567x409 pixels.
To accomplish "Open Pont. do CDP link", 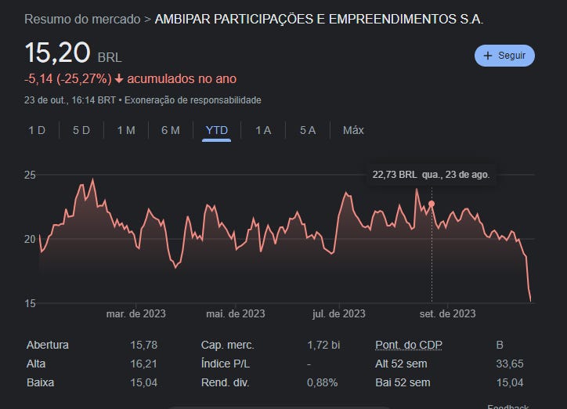I will point(409,345).
